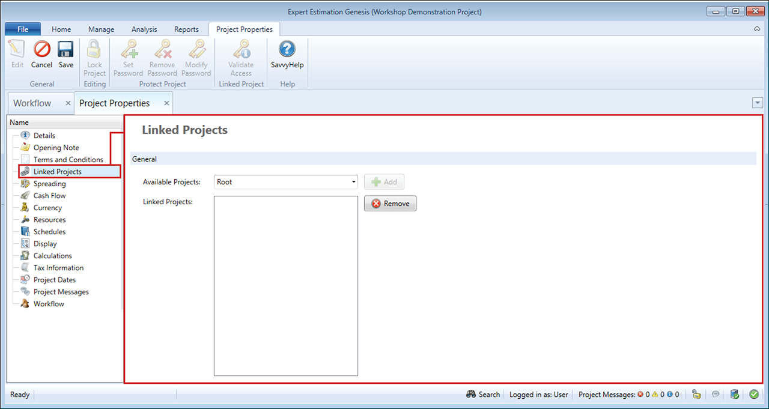Select Project Messages in the tree

coord(61,292)
